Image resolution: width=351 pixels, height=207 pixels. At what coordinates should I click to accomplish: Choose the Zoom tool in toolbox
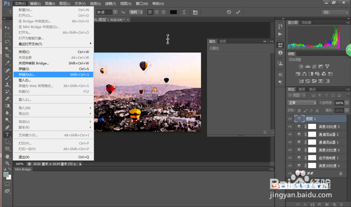[7, 163]
